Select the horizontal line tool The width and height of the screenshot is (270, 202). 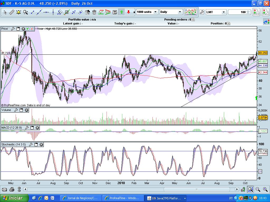click(46, 12)
